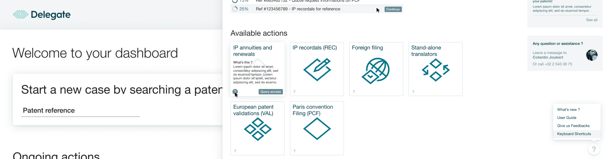Open the IP recordals (REC) pencil icon

pos(317,70)
